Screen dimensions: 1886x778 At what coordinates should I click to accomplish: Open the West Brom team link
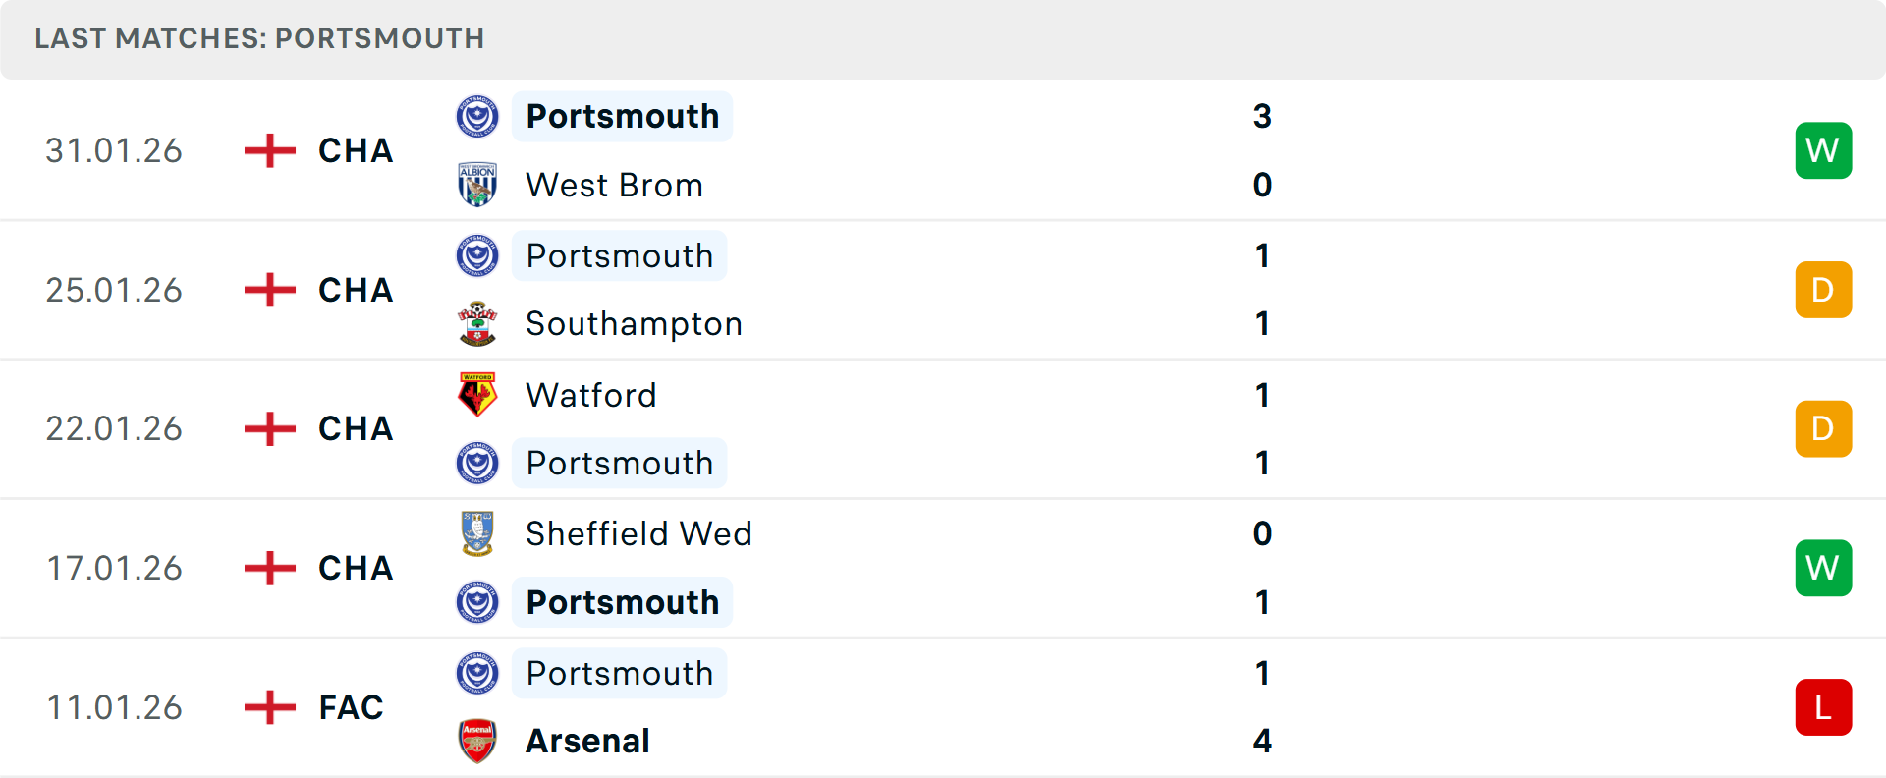click(614, 185)
